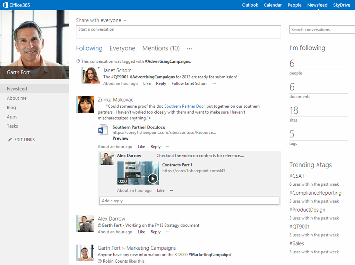Viewport: 355px width, 265px height.
Task: Click Garth Fort's avatar on Marketing Campaigns post
Action: [85, 253]
